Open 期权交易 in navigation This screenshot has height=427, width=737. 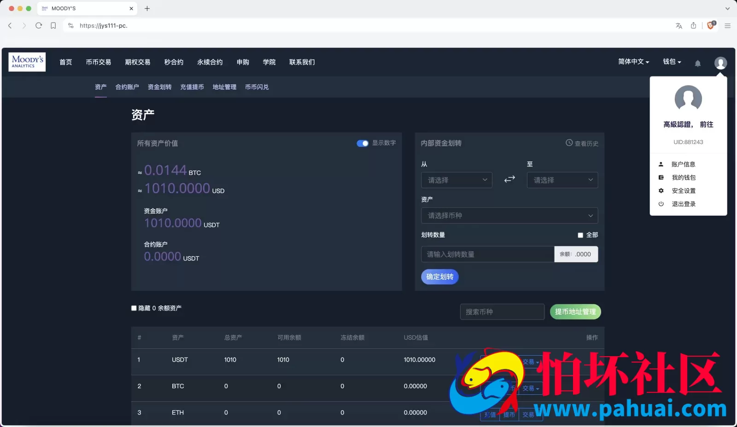coord(138,62)
